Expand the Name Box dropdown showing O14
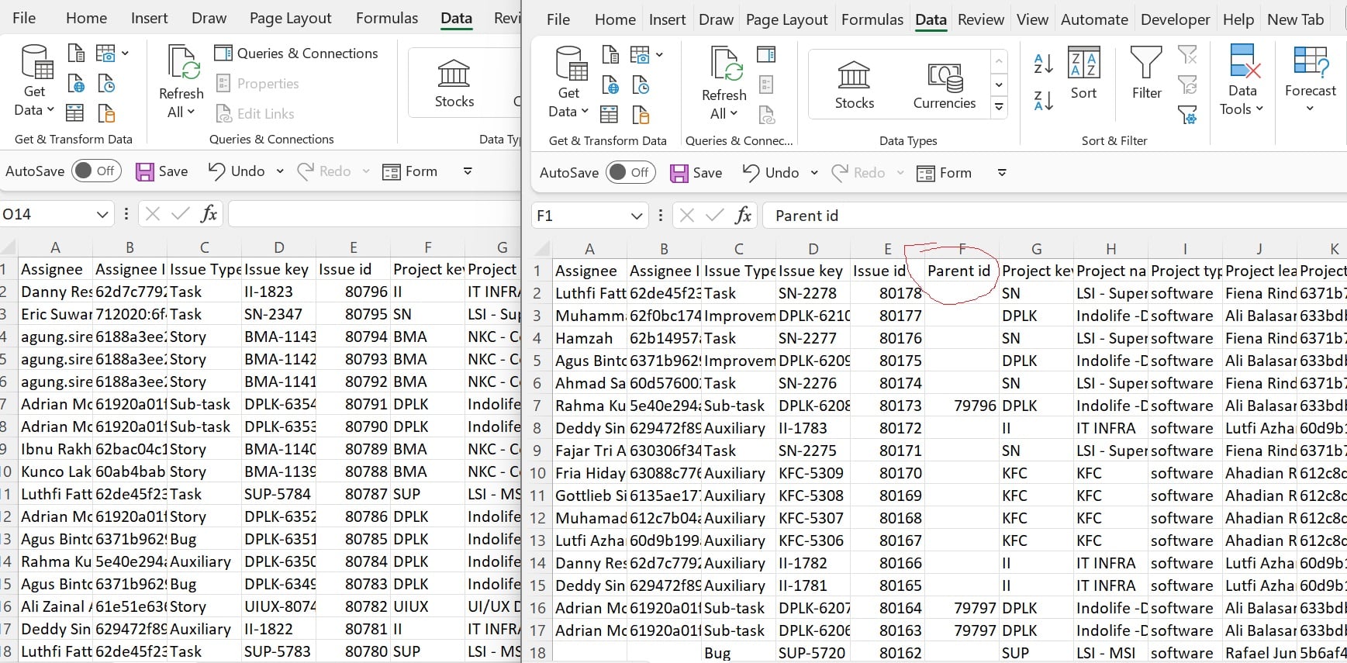 pos(102,214)
